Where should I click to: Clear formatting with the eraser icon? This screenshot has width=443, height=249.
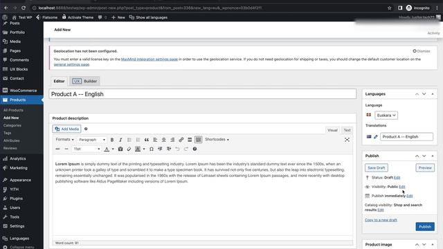click(x=129, y=149)
